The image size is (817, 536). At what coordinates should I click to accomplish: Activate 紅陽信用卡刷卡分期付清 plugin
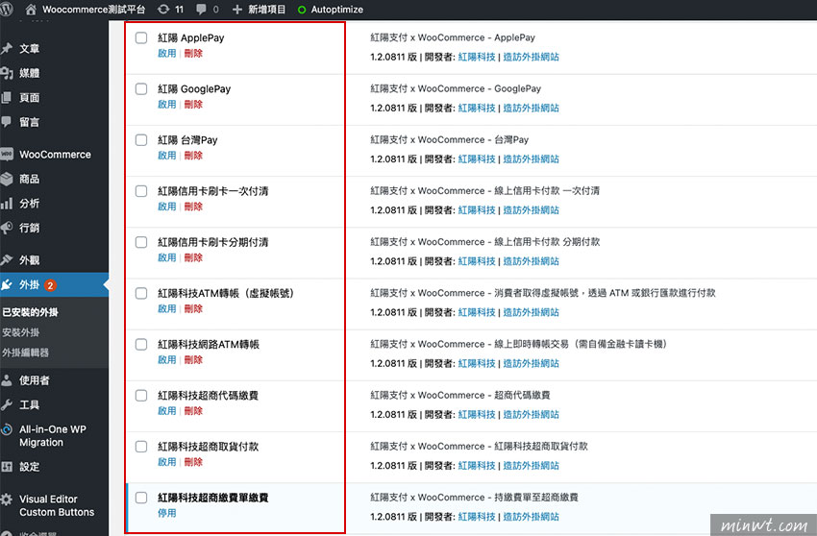point(166,257)
